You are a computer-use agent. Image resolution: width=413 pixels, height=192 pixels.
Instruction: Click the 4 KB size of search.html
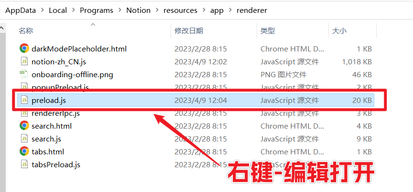pyautogui.click(x=364, y=126)
